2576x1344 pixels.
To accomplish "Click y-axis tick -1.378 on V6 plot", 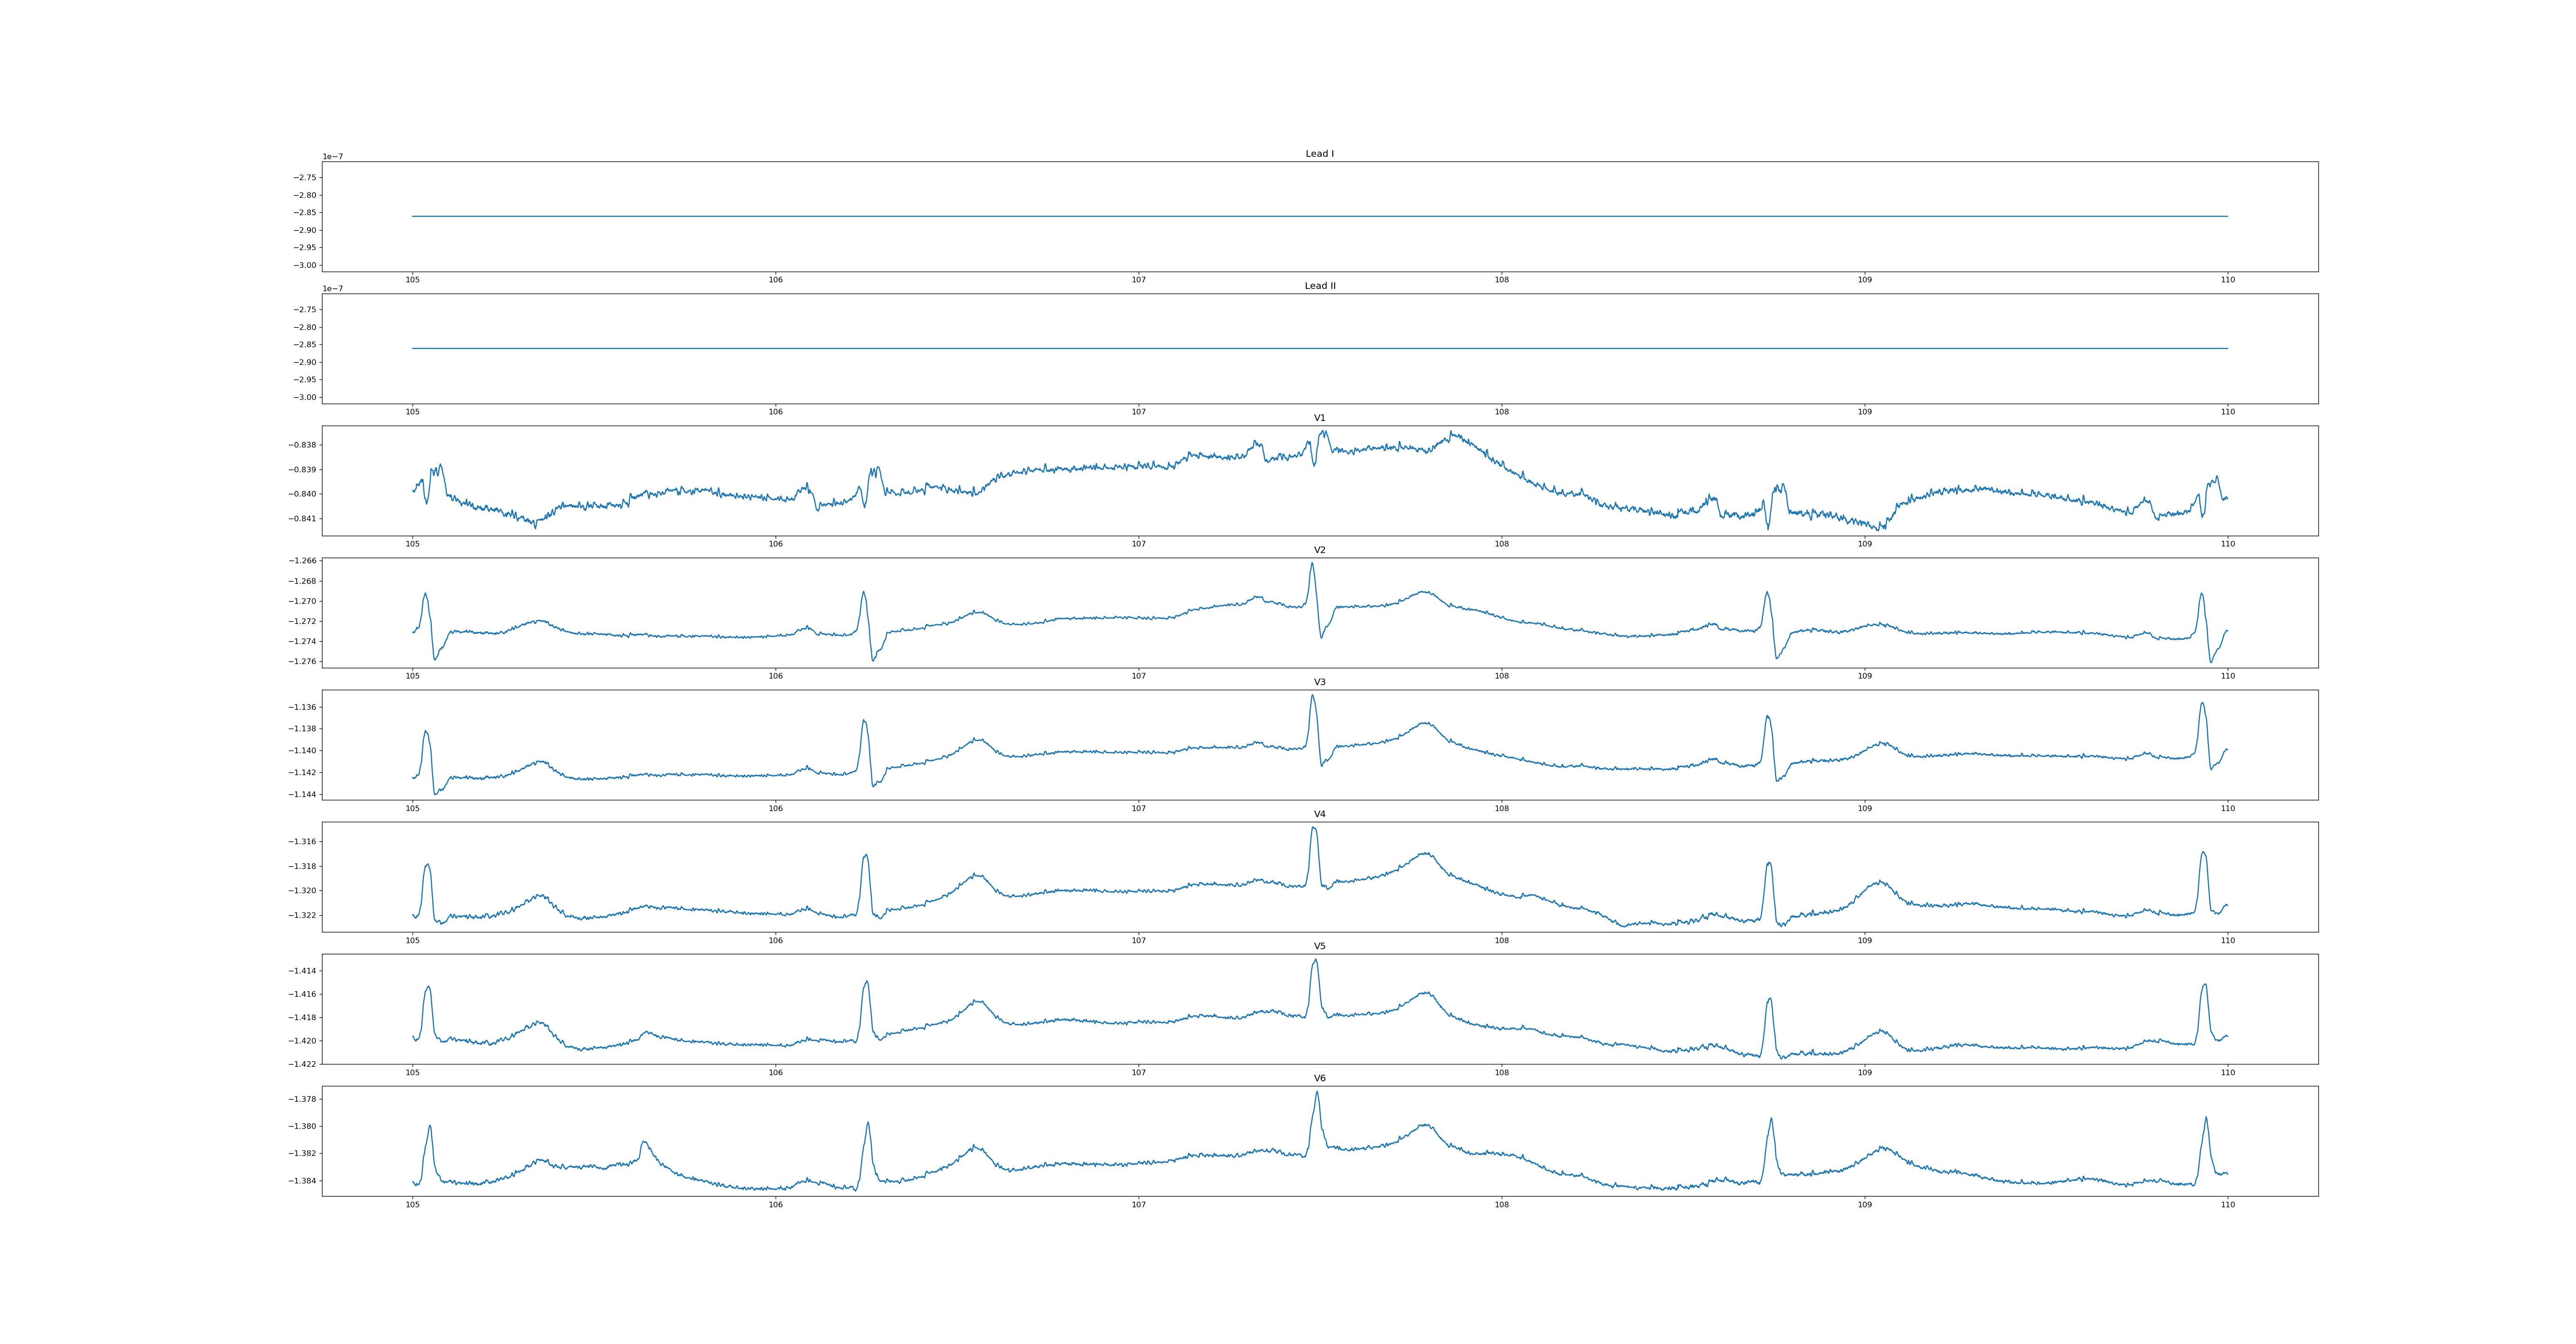I will [x=303, y=1100].
